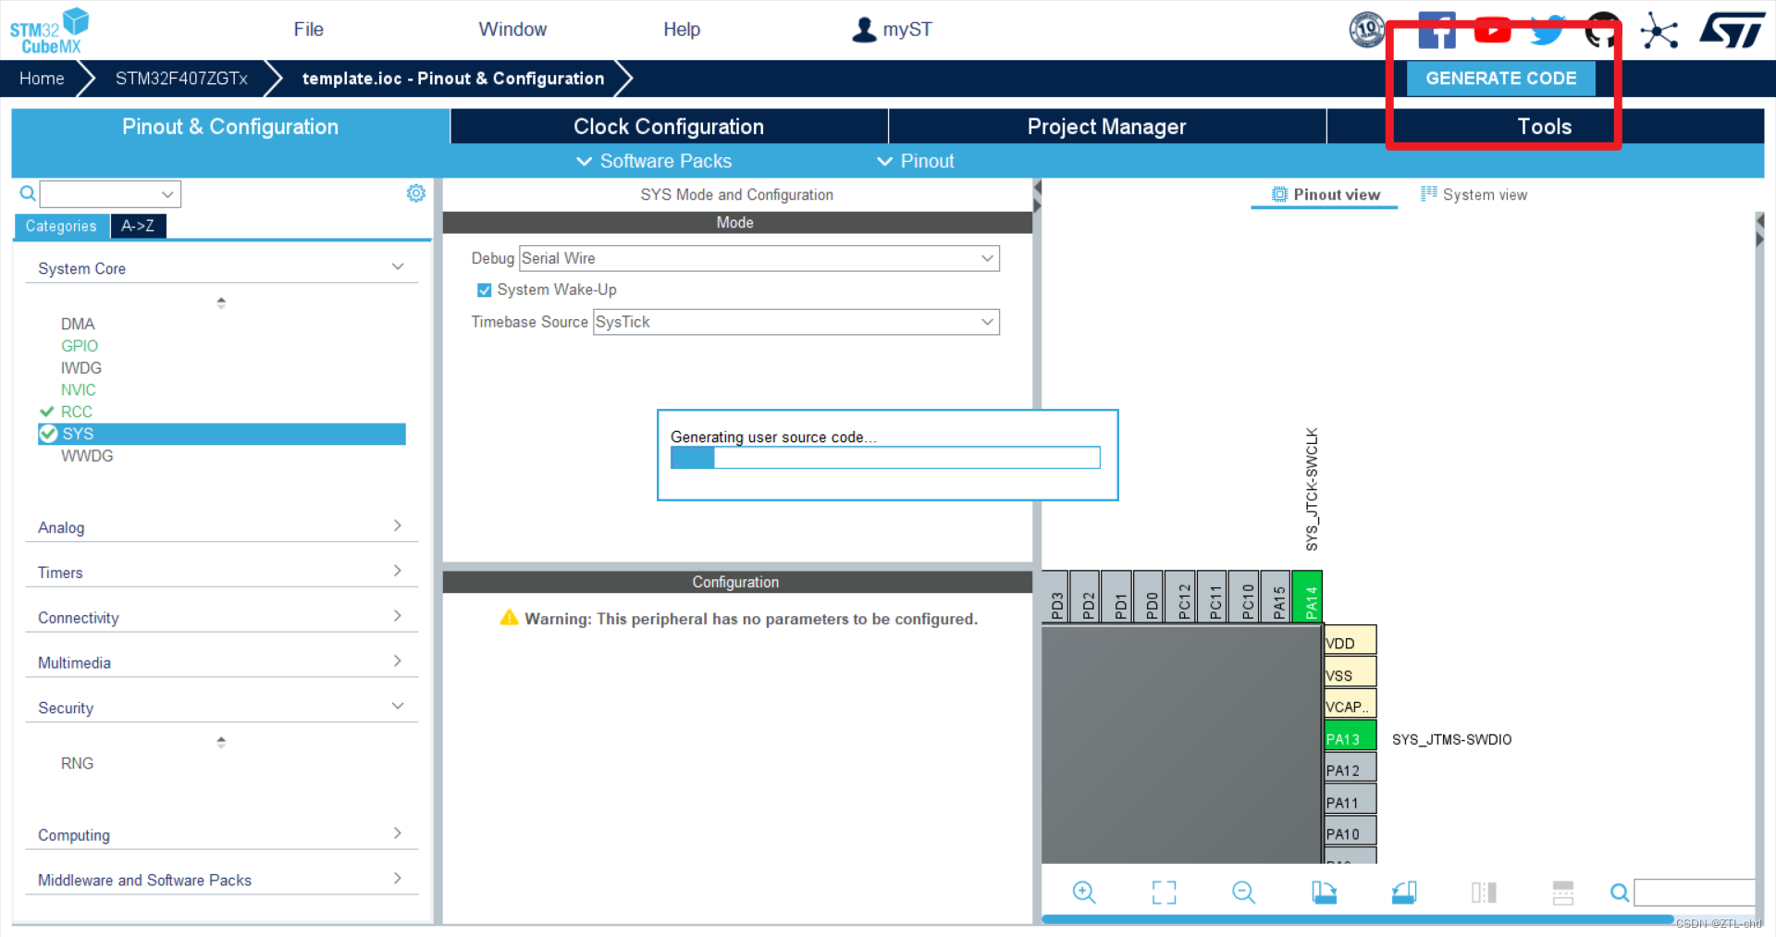The image size is (1776, 937).
Task: Click the ST community network icon
Action: click(x=1659, y=31)
